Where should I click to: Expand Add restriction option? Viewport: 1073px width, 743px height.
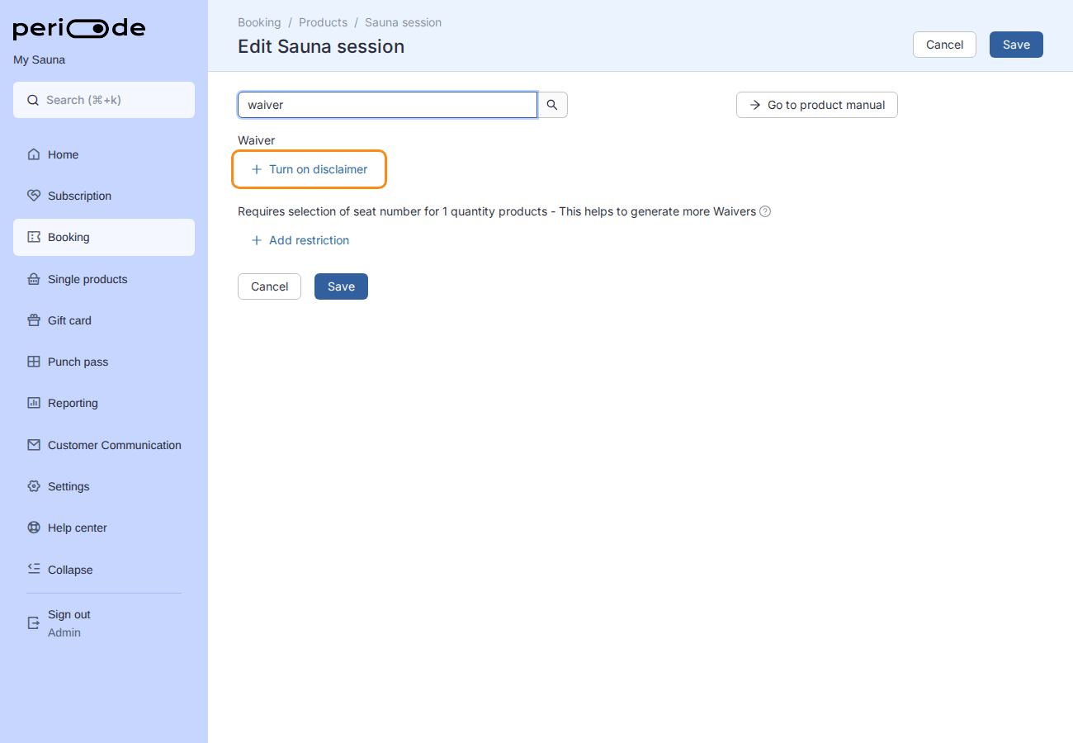click(300, 240)
